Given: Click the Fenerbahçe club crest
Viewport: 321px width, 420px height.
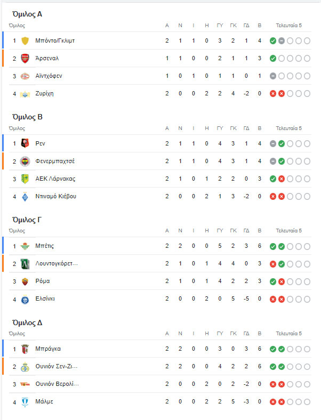Looking at the screenshot, I should coord(25,161).
